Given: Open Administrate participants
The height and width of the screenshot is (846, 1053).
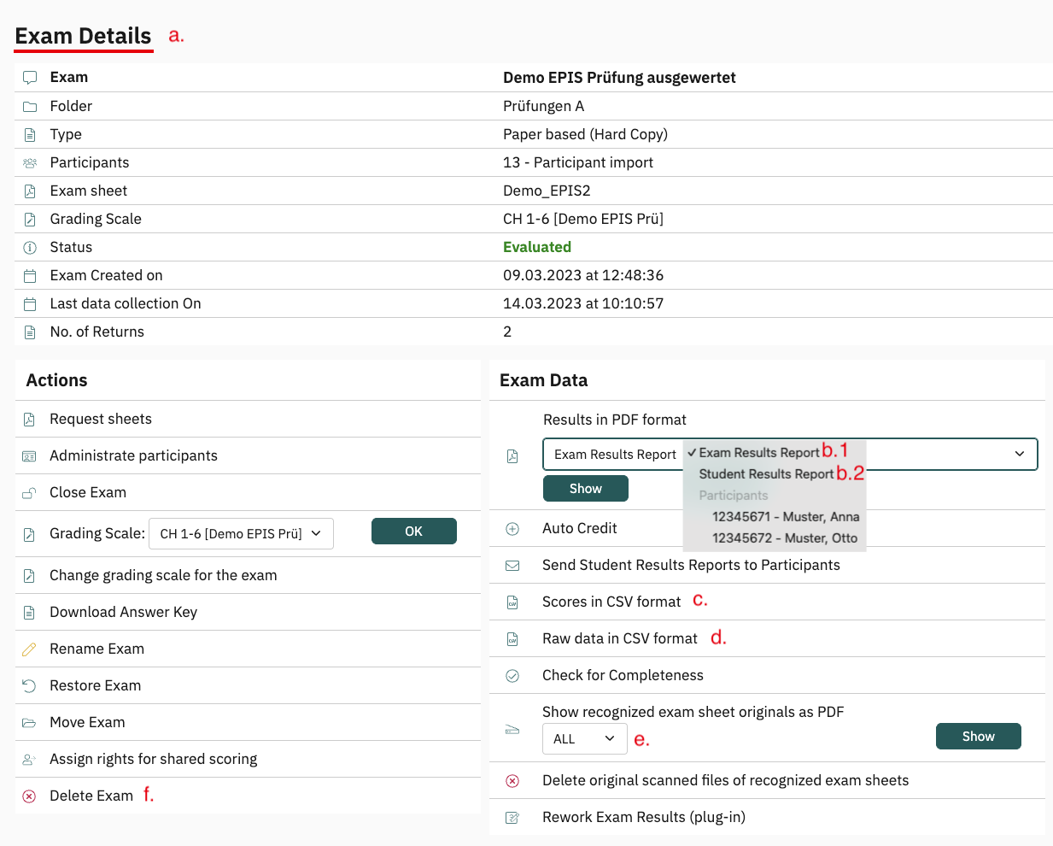Looking at the screenshot, I should [x=133, y=456].
